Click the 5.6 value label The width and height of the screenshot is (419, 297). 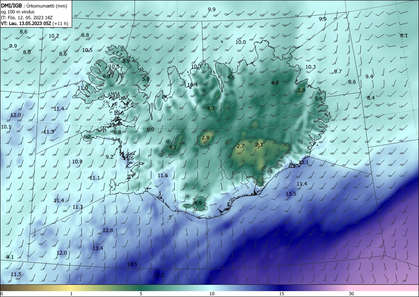(x=318, y=99)
